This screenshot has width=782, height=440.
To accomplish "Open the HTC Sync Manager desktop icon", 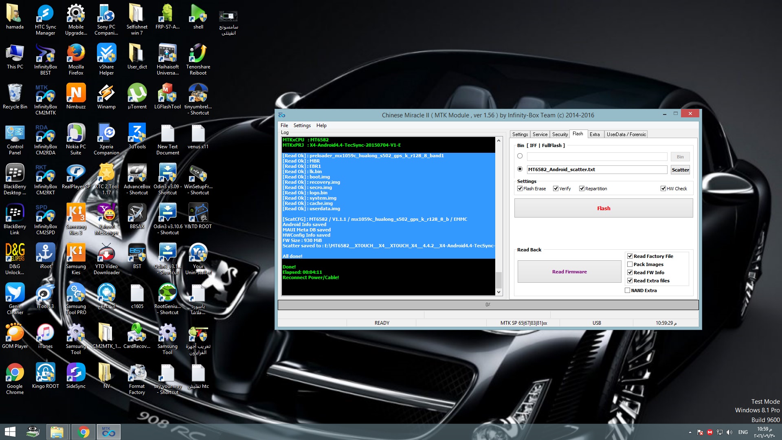I will coord(45,20).
